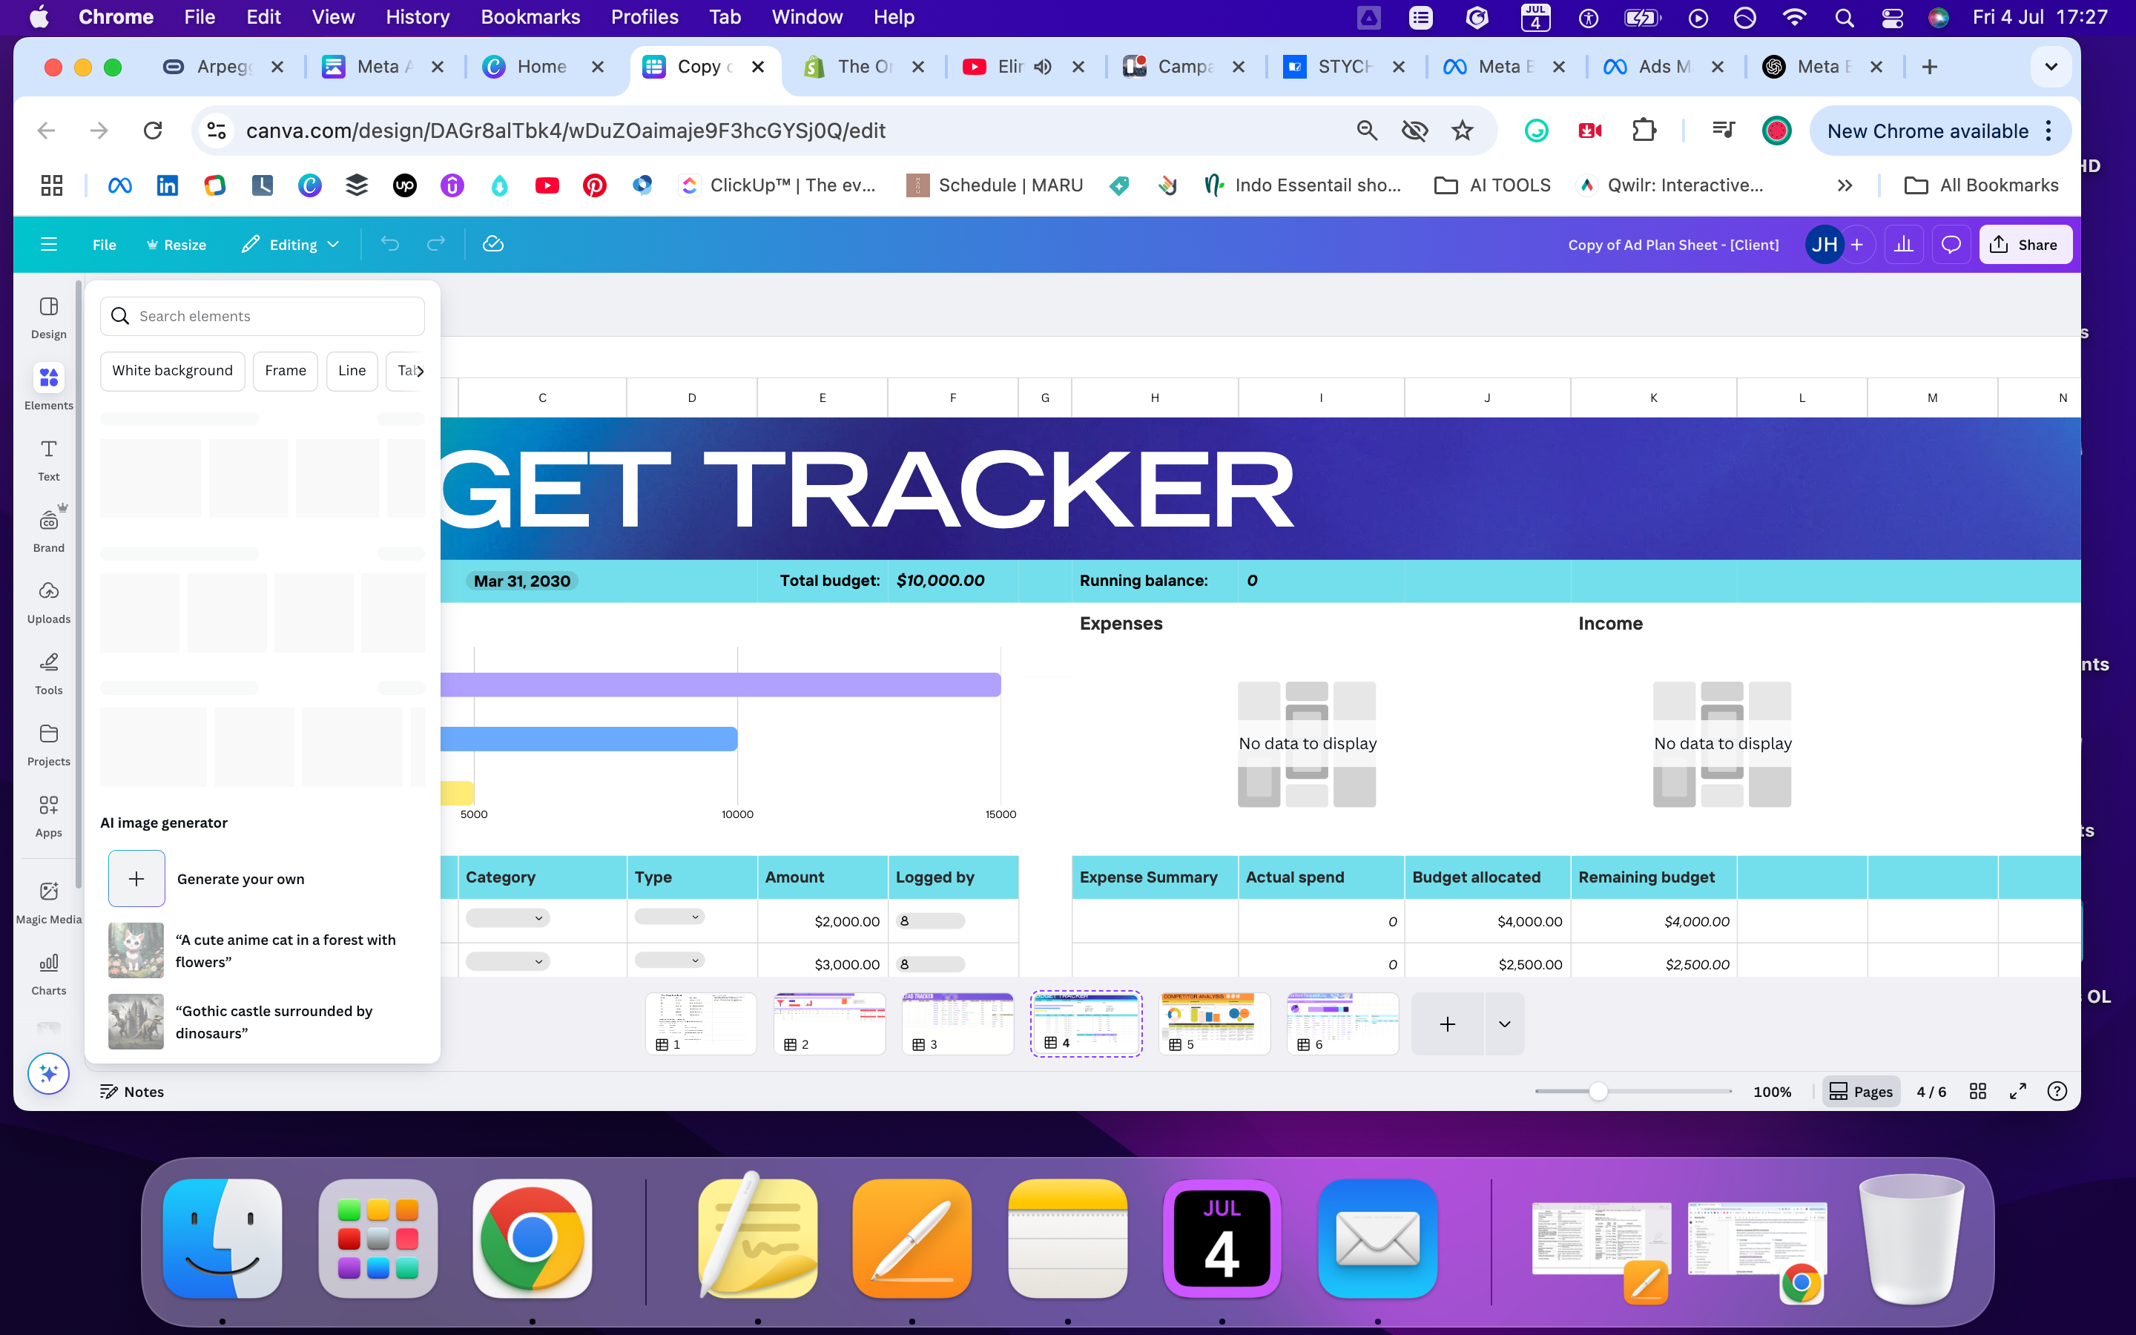
Task: Open Chrome's History menu
Action: 418,18
